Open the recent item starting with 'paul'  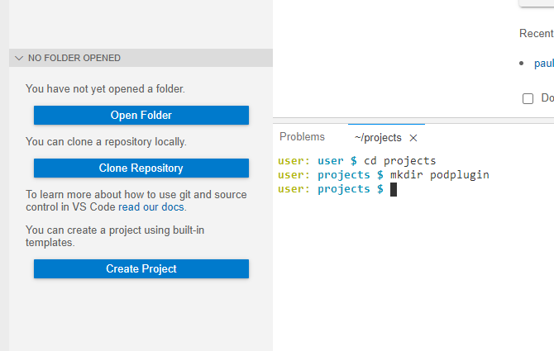543,64
